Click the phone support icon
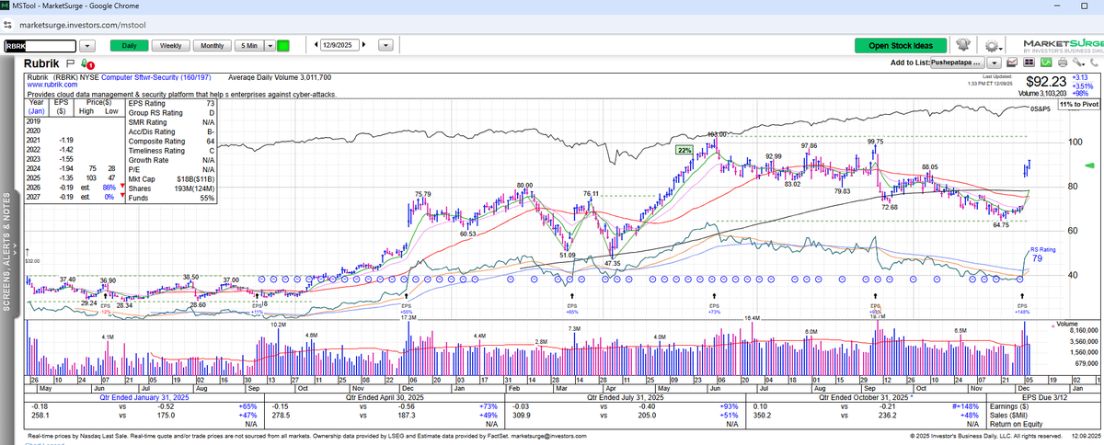This screenshot has height=445, width=1104. [1093, 63]
